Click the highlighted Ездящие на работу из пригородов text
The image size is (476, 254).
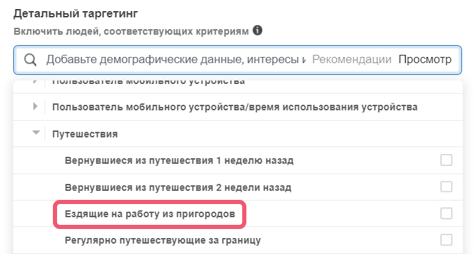coord(150,214)
